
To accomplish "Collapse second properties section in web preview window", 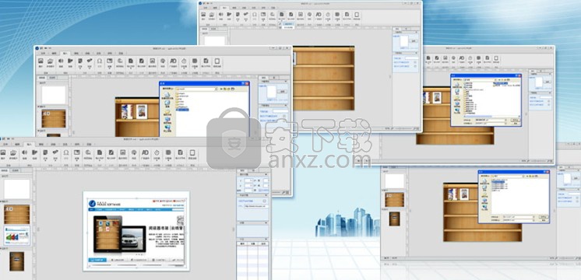I will point(266,195).
